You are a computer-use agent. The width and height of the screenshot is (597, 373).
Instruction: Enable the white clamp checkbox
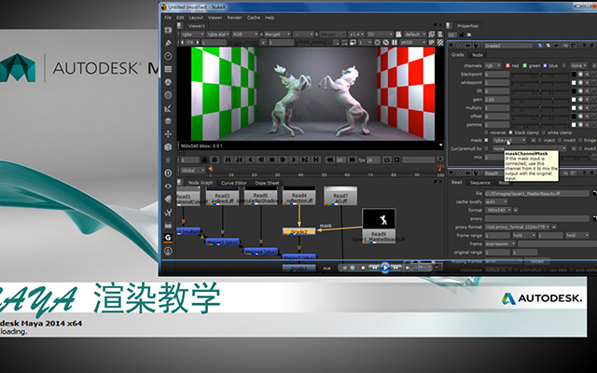(x=543, y=132)
